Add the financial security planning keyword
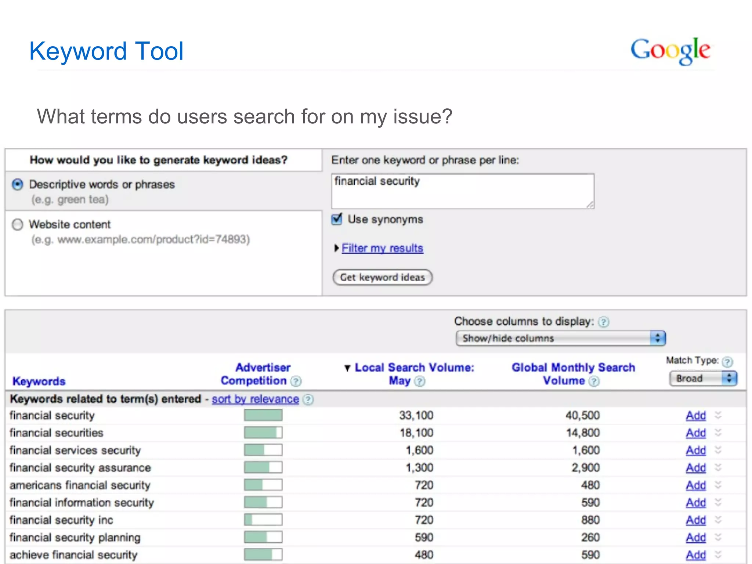The width and height of the screenshot is (752, 564). click(696, 538)
